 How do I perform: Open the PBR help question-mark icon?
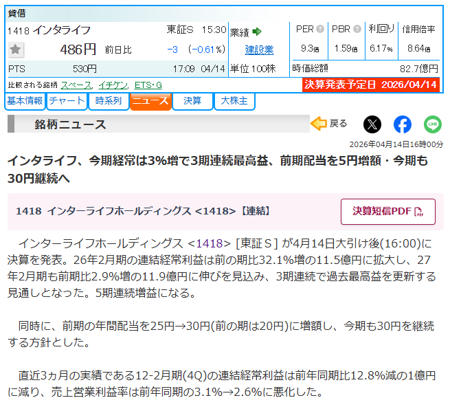point(357,29)
